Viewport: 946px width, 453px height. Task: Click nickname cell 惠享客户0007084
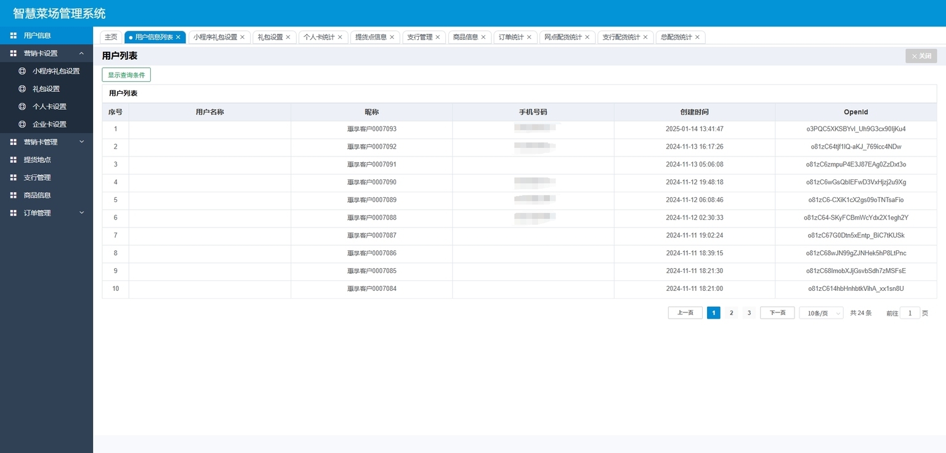[x=372, y=289]
